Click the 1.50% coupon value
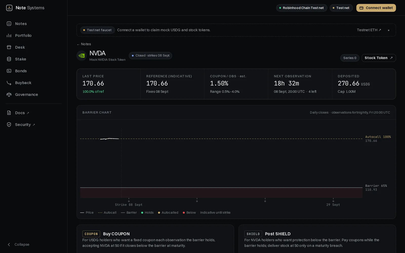Screen dimensions: 405x253 tap(219, 83)
